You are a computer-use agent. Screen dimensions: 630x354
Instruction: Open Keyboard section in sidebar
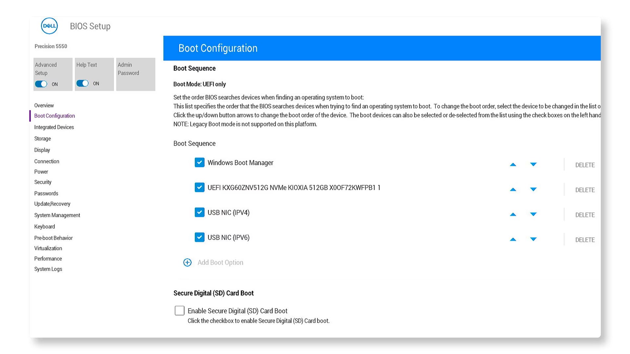tap(44, 226)
